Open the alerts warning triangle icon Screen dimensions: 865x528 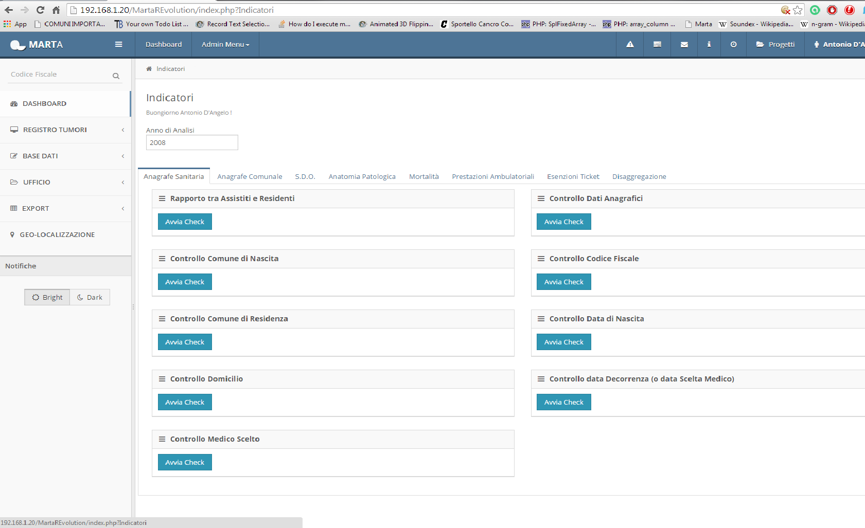tap(629, 44)
